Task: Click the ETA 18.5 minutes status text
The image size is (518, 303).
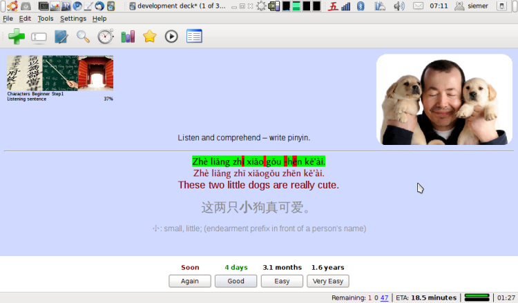Action: [426, 297]
